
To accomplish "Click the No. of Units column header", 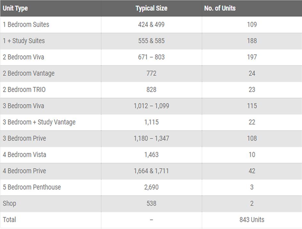I will pos(220,8).
